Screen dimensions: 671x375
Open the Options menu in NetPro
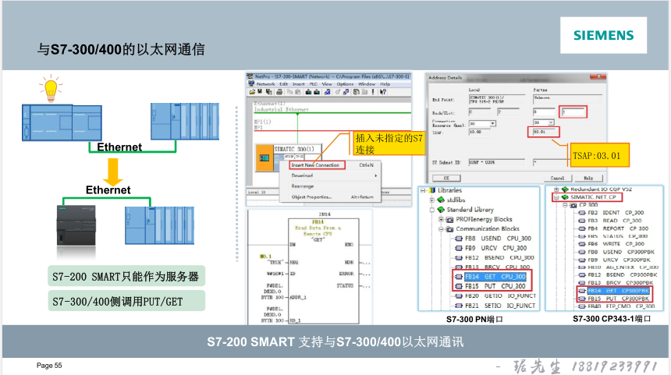coord(345,83)
